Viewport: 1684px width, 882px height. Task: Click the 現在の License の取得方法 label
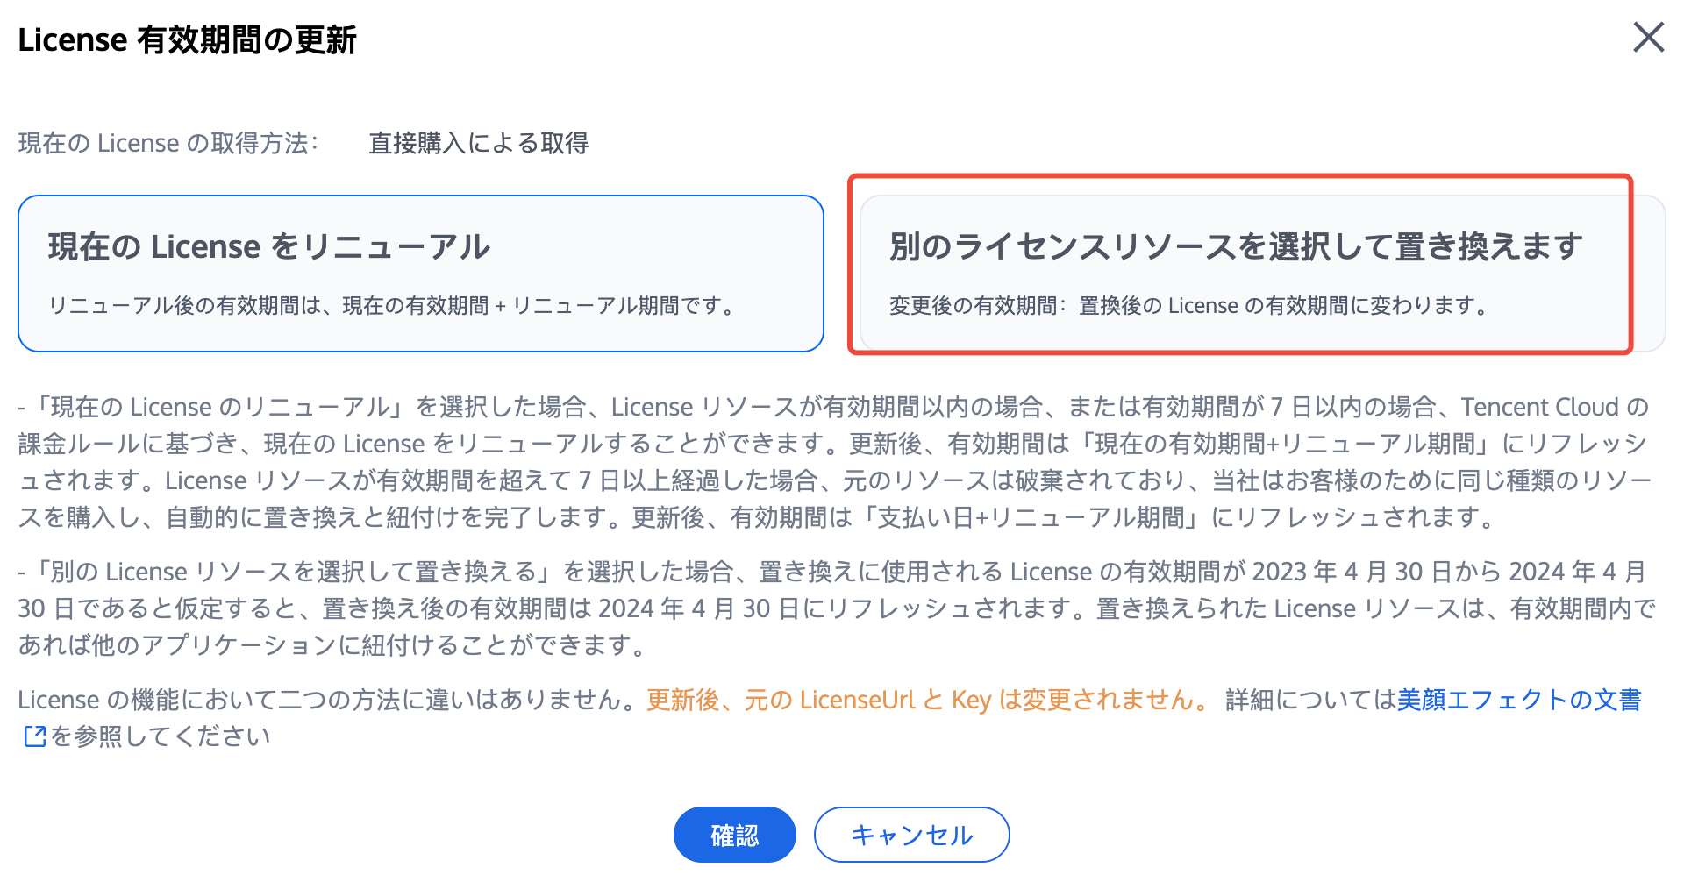(168, 143)
